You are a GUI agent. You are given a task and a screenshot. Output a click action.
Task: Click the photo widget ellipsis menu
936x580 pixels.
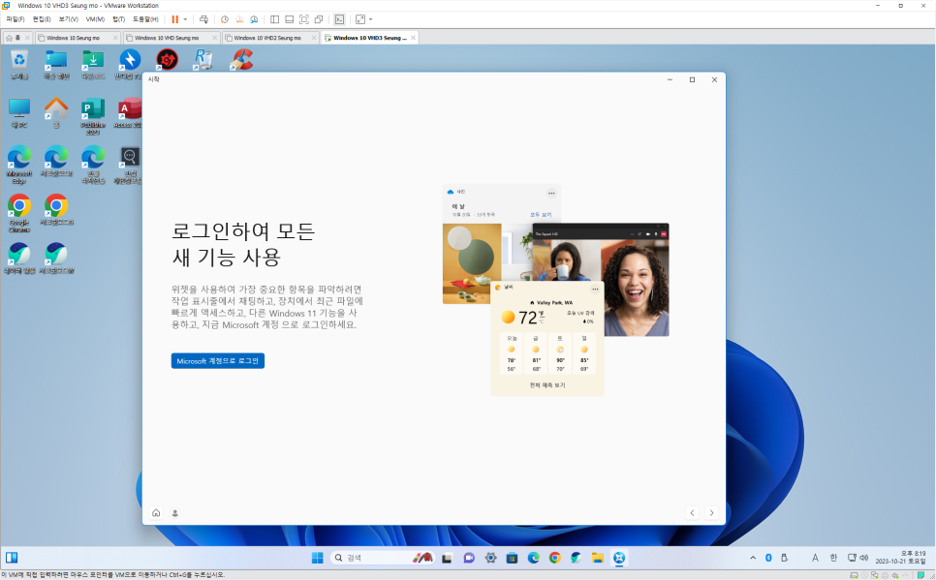click(x=551, y=193)
